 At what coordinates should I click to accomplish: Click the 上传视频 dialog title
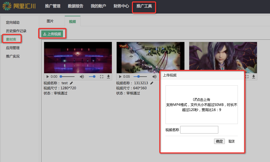pyautogui.click(x=170, y=75)
